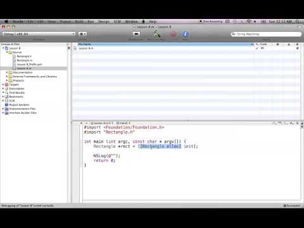Click the go-back arrow in editor navigation bar
304x228 pixels.
click(81, 123)
